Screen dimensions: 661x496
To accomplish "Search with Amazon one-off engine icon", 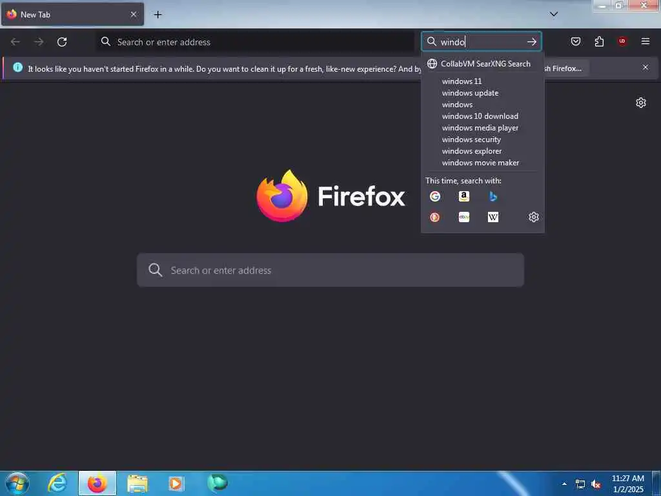I will tap(463, 196).
